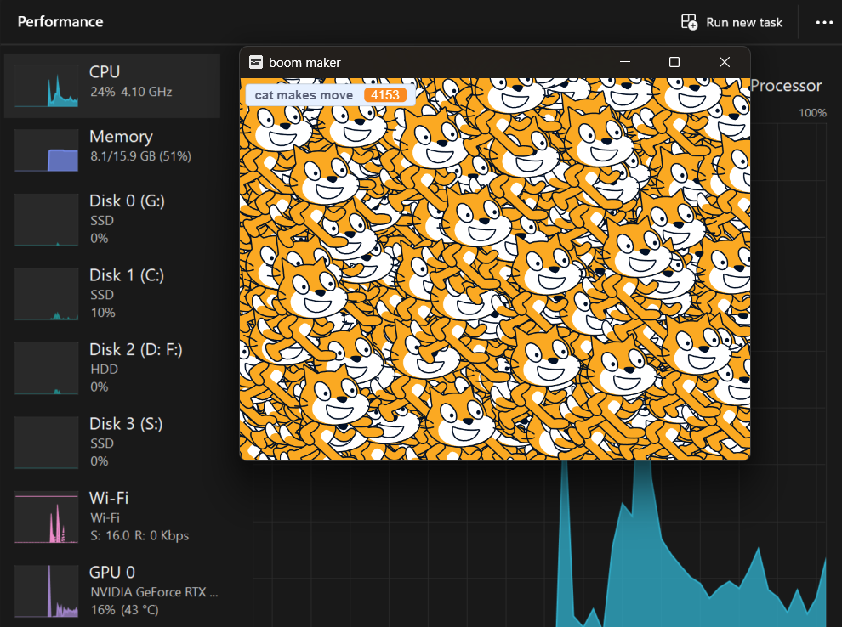This screenshot has height=627, width=842.
Task: Click the boom maker title bar text
Action: coord(304,63)
